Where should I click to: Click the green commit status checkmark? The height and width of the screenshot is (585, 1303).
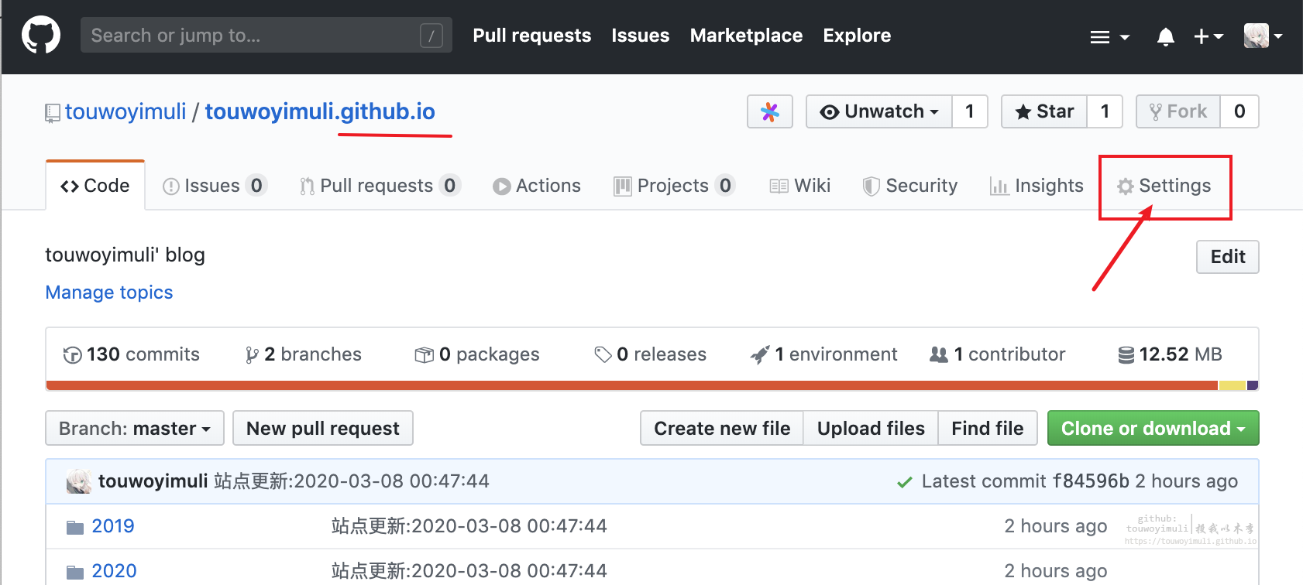(x=904, y=482)
